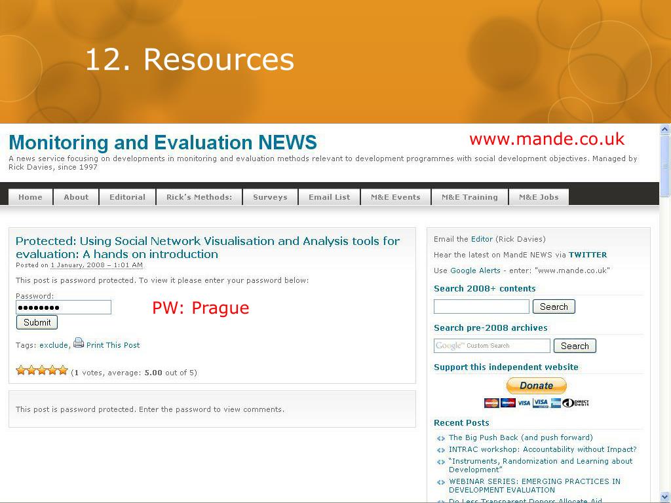Click the Monitoring and Evaluation NEWS title
The height and width of the screenshot is (503, 671).
(x=163, y=142)
